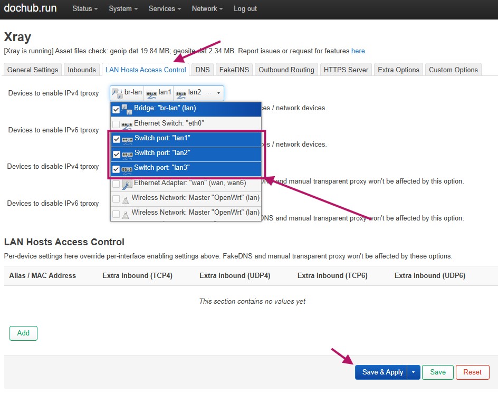The image size is (498, 394).
Task: Open the Extra Options tab
Action: coord(398,70)
